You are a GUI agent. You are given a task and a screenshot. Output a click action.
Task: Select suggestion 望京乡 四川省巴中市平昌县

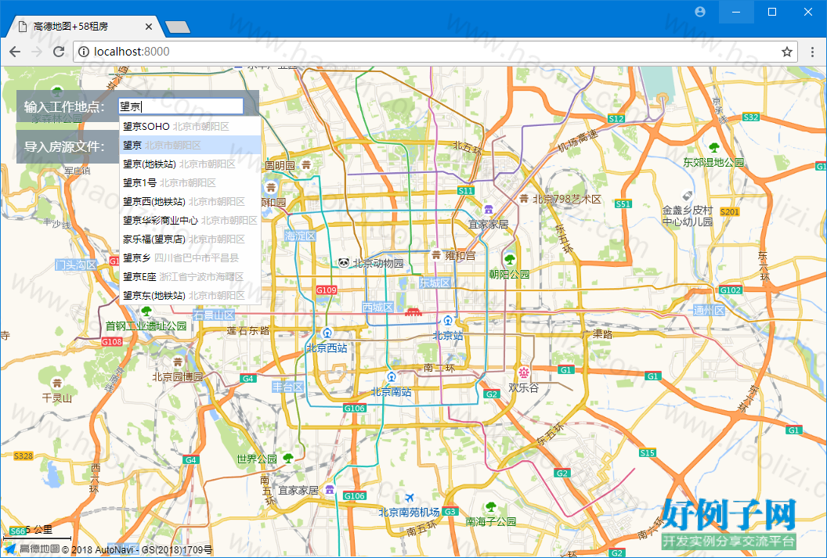(190, 257)
